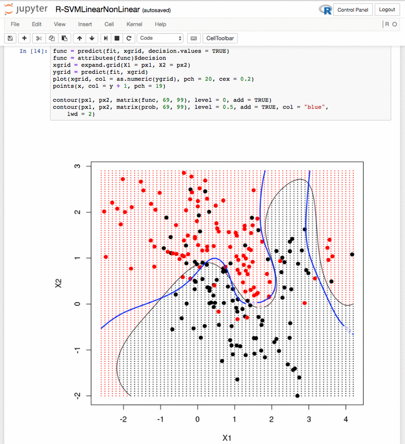
Task: Open the cell type Code dropdown
Action: (x=160, y=38)
